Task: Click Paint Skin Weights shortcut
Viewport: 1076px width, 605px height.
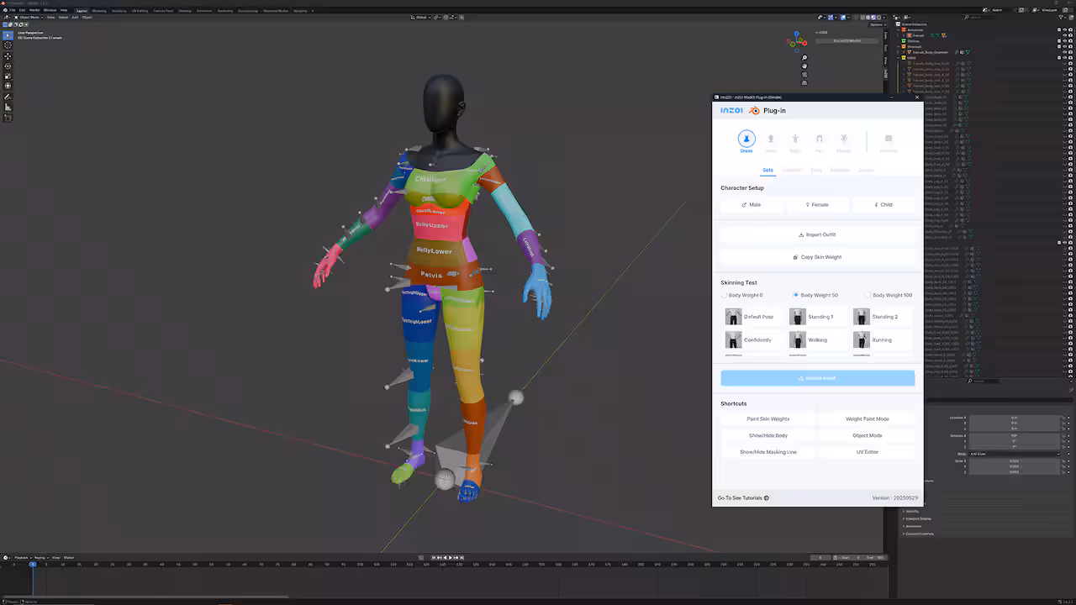Action: 768,418
